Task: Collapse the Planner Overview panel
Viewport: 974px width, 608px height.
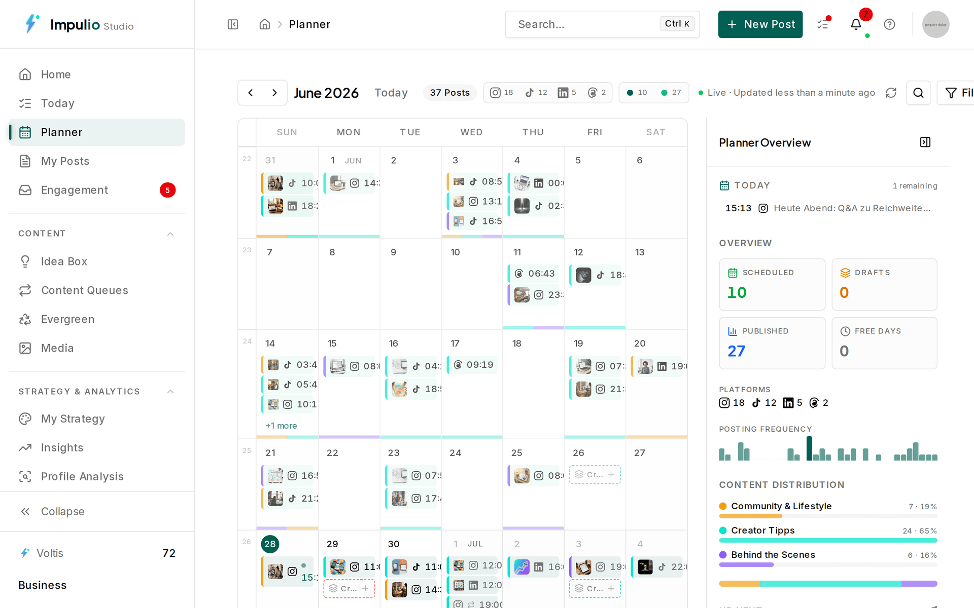Action: click(x=925, y=142)
